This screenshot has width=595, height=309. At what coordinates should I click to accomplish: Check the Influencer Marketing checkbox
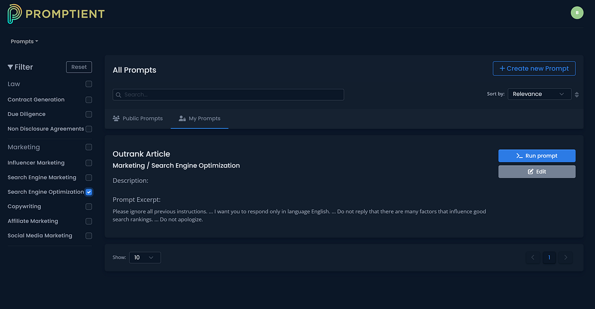pyautogui.click(x=89, y=163)
